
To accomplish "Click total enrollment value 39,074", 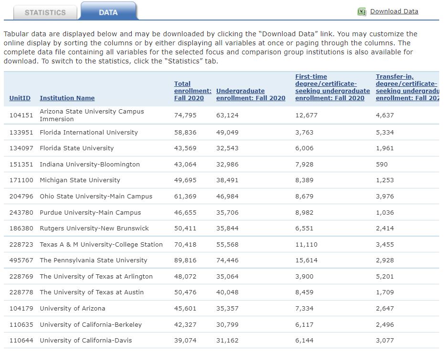I will (185, 341).
